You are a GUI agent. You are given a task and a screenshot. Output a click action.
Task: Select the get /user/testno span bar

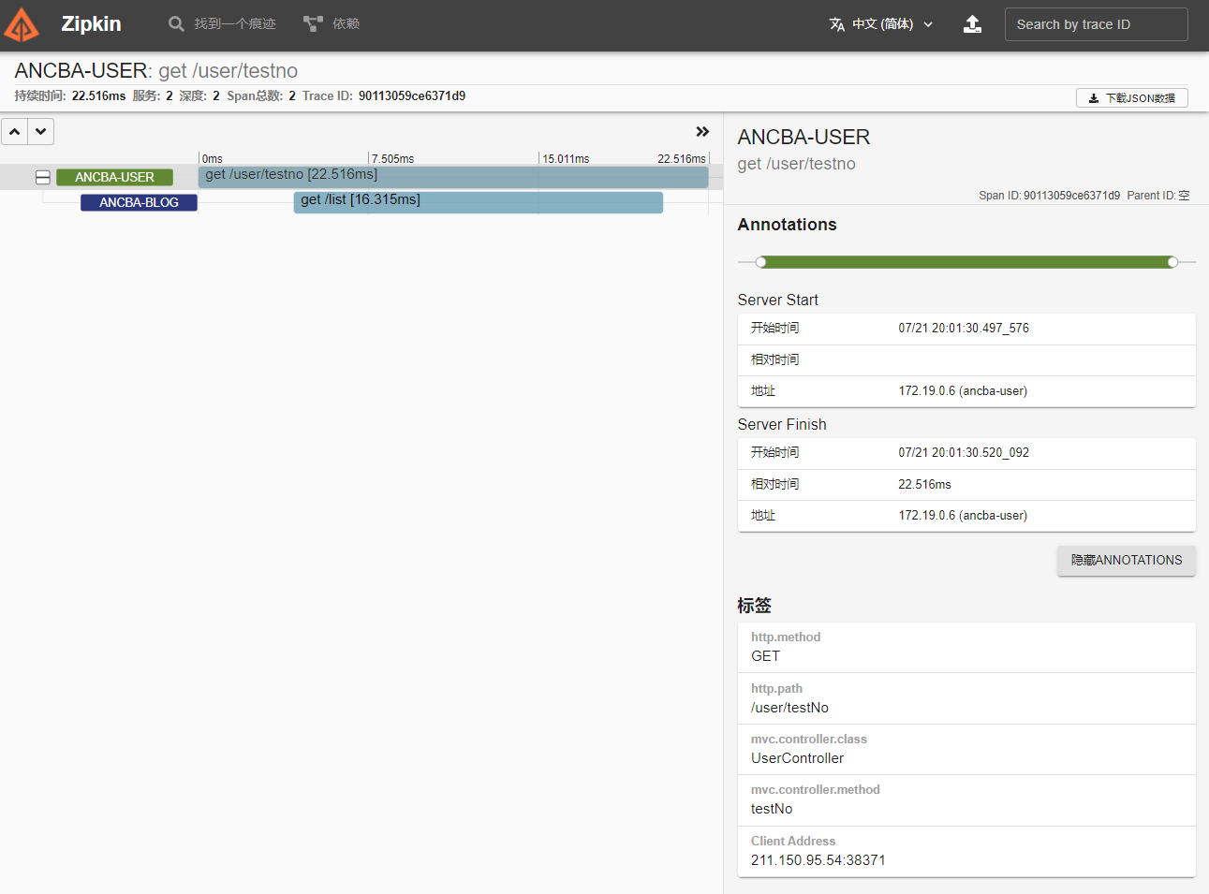(x=453, y=177)
